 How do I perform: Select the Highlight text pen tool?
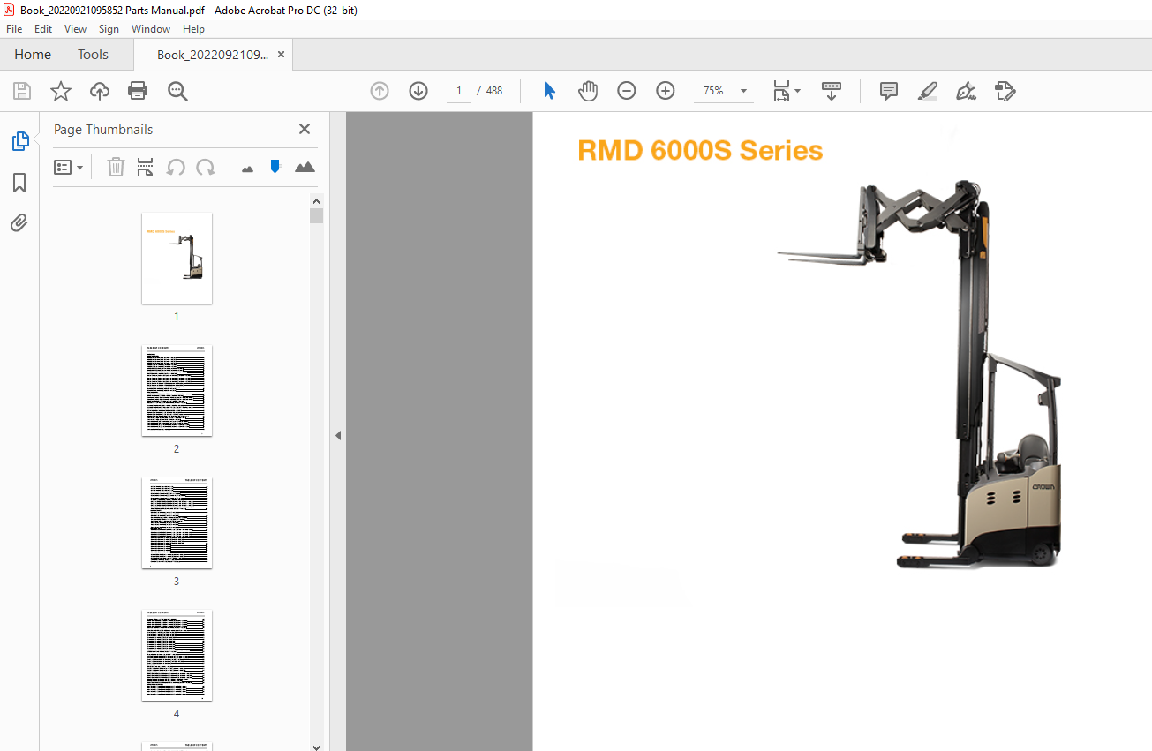928,91
